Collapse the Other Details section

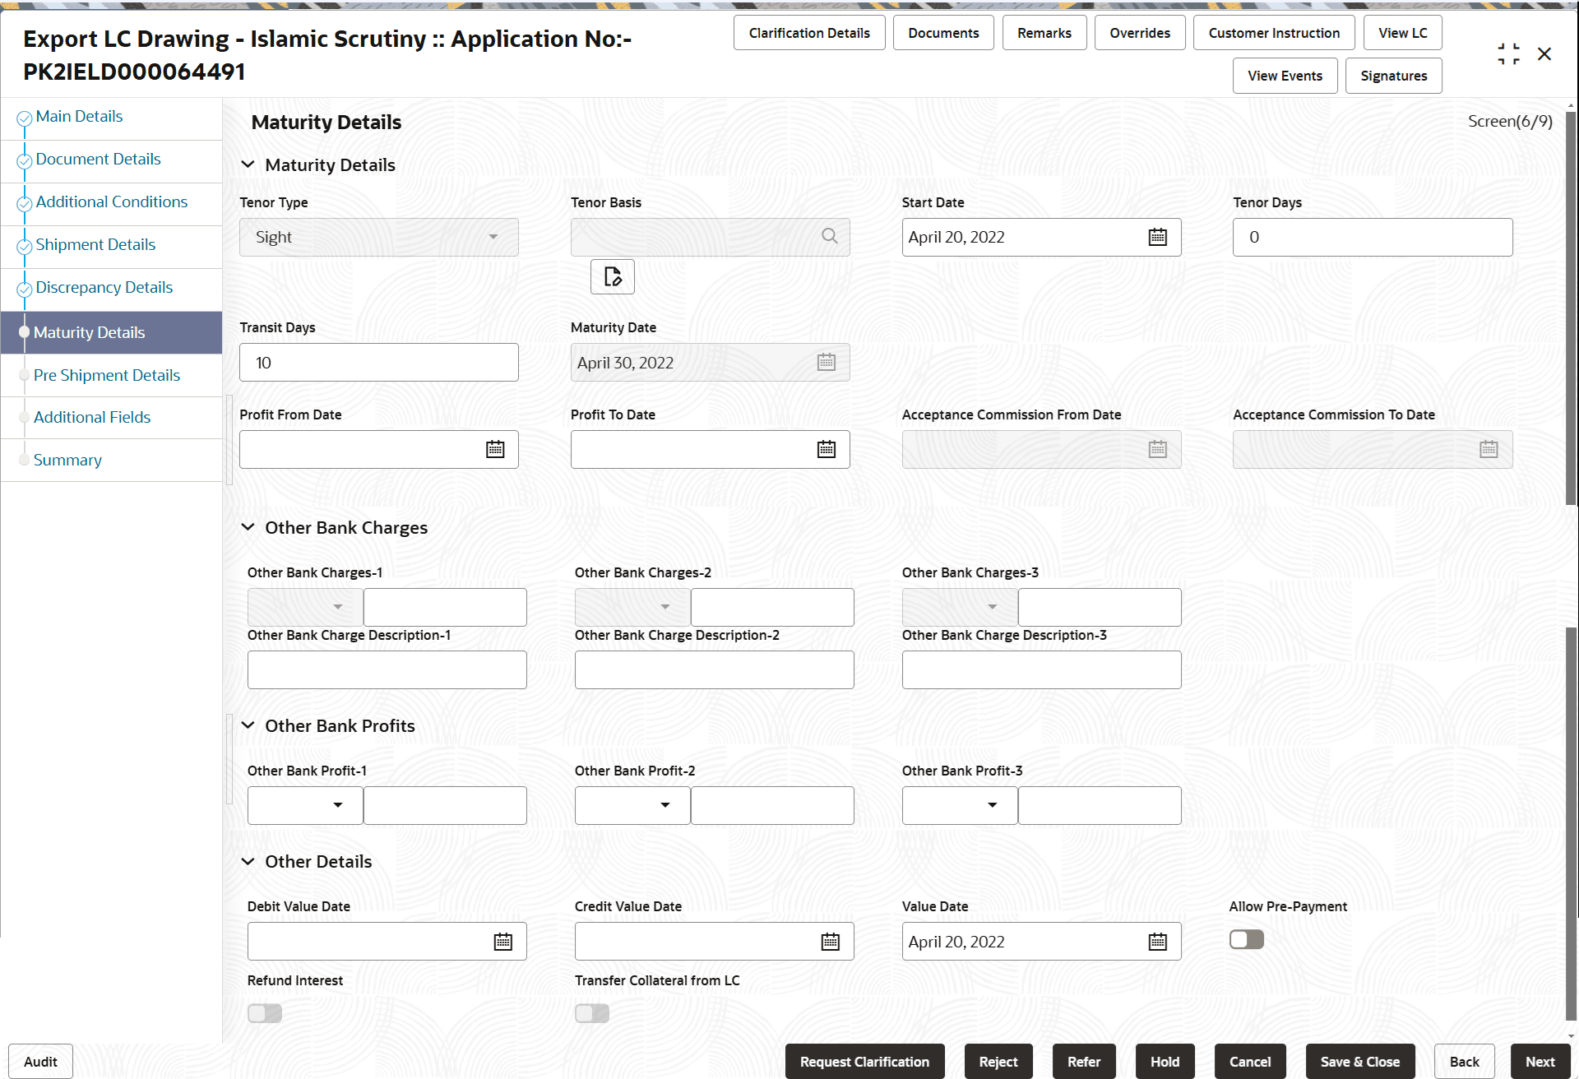pyautogui.click(x=248, y=861)
